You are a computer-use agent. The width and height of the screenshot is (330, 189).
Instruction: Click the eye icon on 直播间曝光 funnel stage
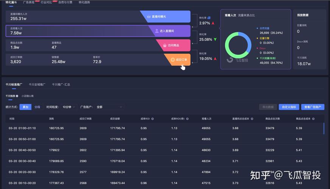(148, 17)
